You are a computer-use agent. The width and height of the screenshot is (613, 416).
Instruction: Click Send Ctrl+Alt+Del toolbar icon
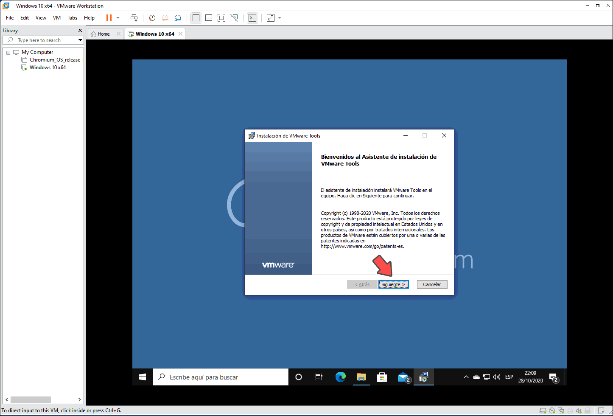click(134, 18)
